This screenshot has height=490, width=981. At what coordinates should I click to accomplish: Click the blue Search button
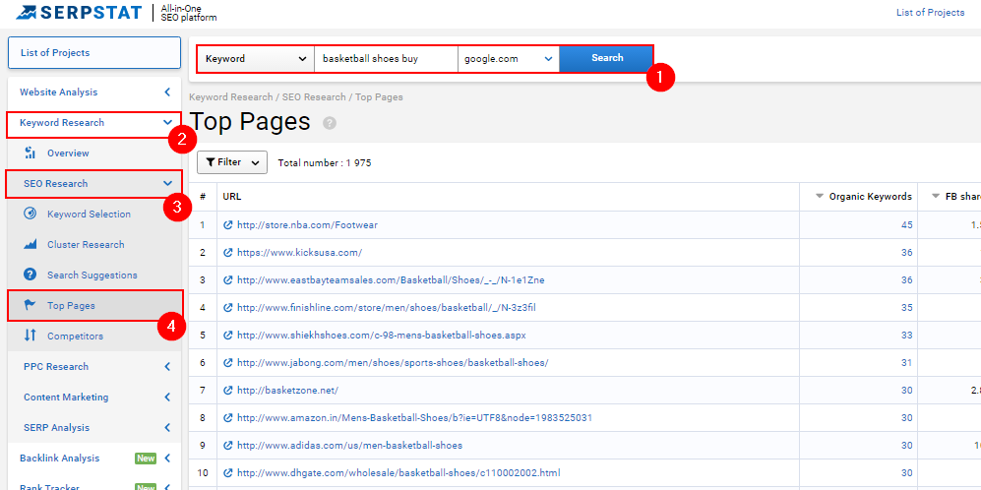[606, 58]
